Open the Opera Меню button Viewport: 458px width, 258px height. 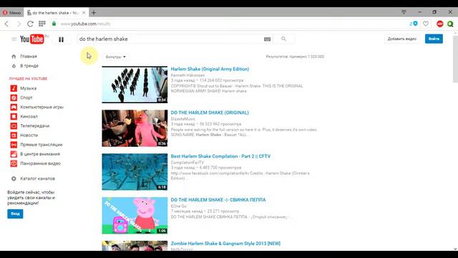[x=12, y=13]
